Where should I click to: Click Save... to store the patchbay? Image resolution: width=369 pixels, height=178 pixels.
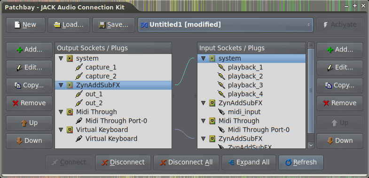click(114, 25)
